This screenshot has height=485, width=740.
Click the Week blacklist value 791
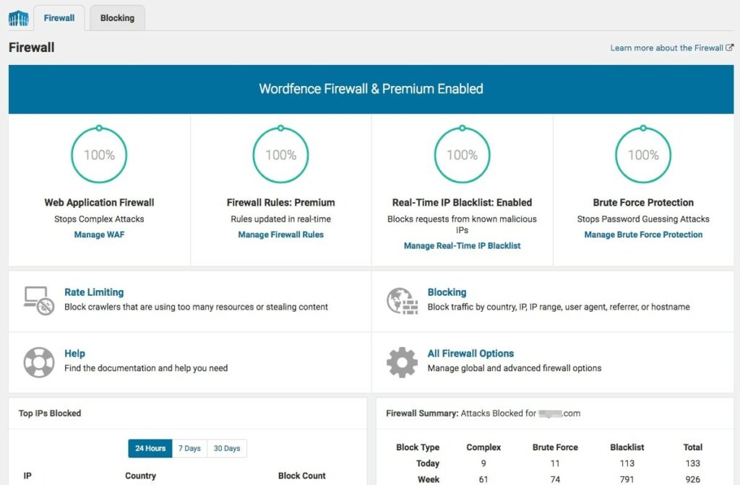[627, 479]
